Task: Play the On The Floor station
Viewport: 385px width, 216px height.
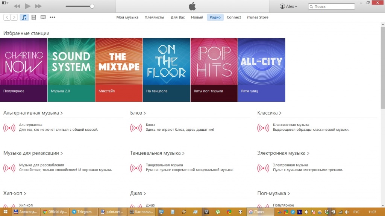Action: pyautogui.click(x=167, y=70)
